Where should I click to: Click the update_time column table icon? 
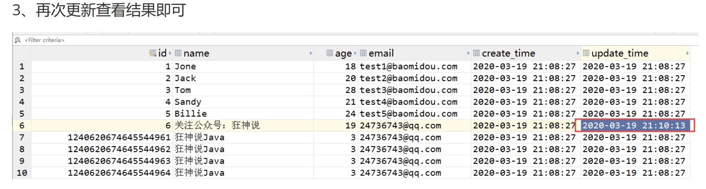(x=586, y=53)
